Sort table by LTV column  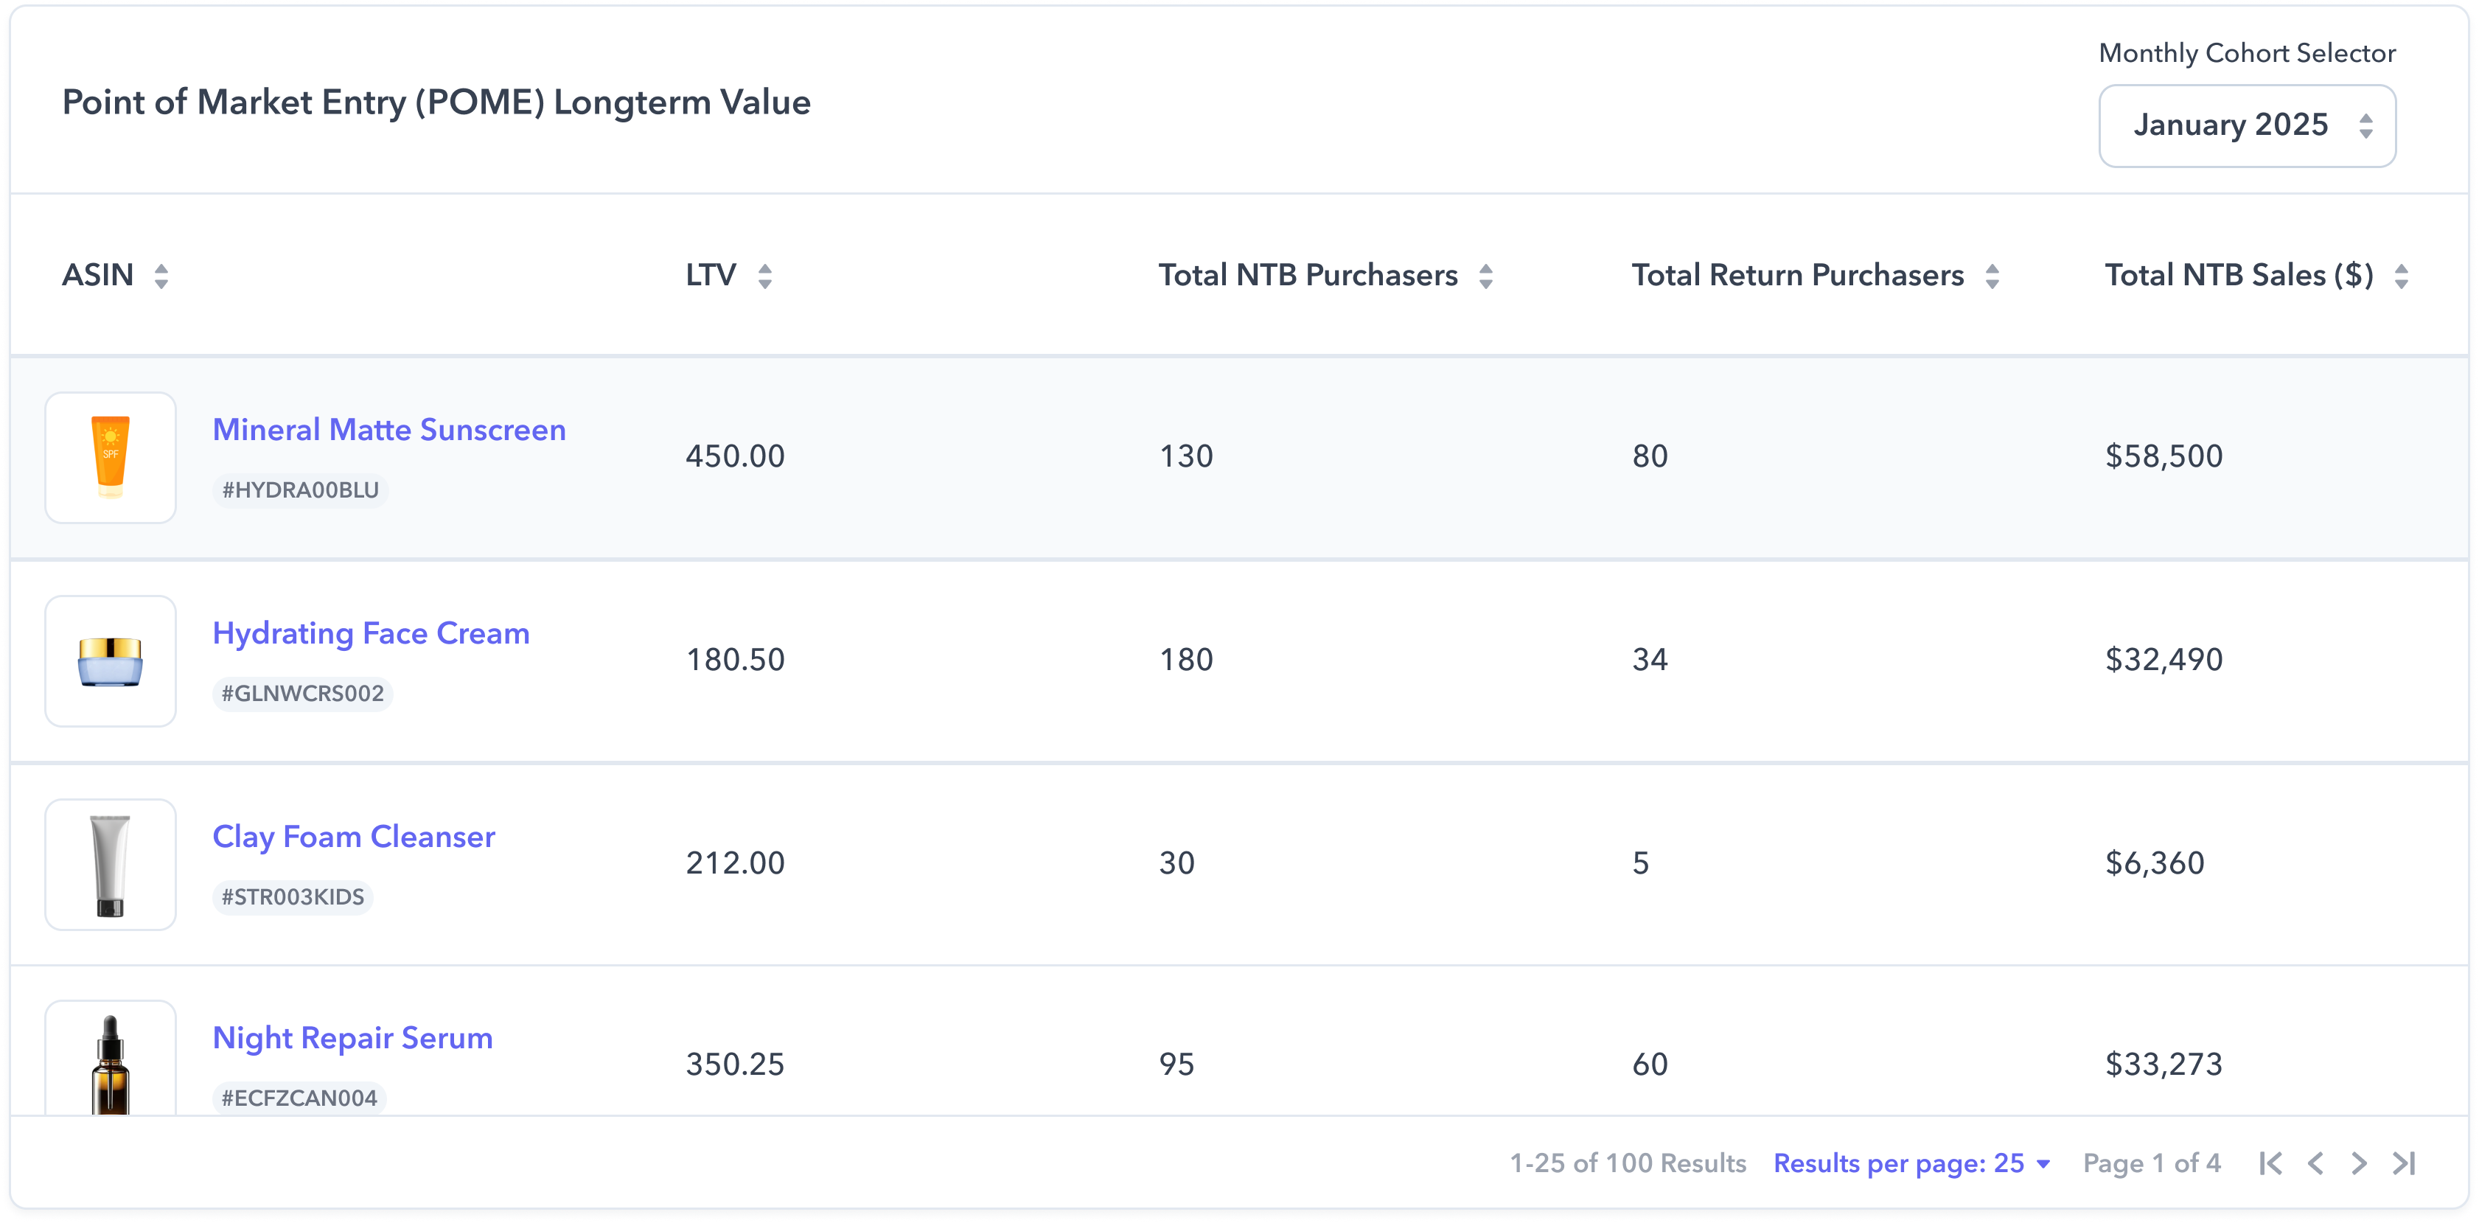coord(765,276)
